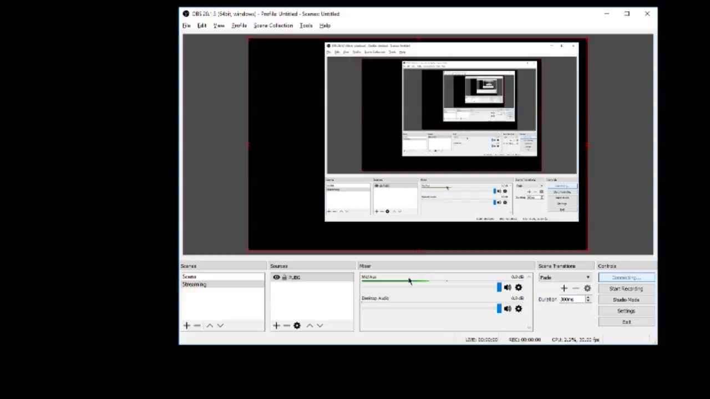Click the REC timer in status bar
This screenshot has width=710, height=399.
(525, 340)
